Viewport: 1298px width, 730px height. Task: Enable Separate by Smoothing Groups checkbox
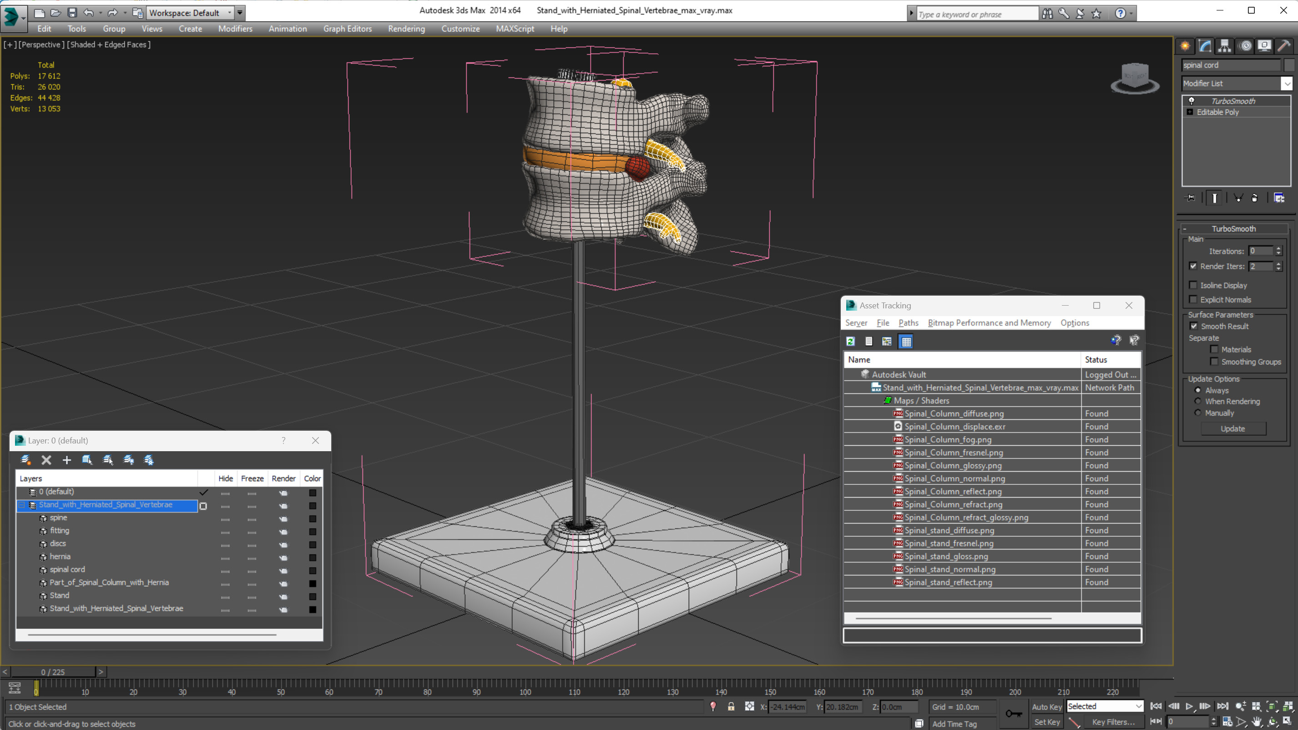click(1214, 361)
